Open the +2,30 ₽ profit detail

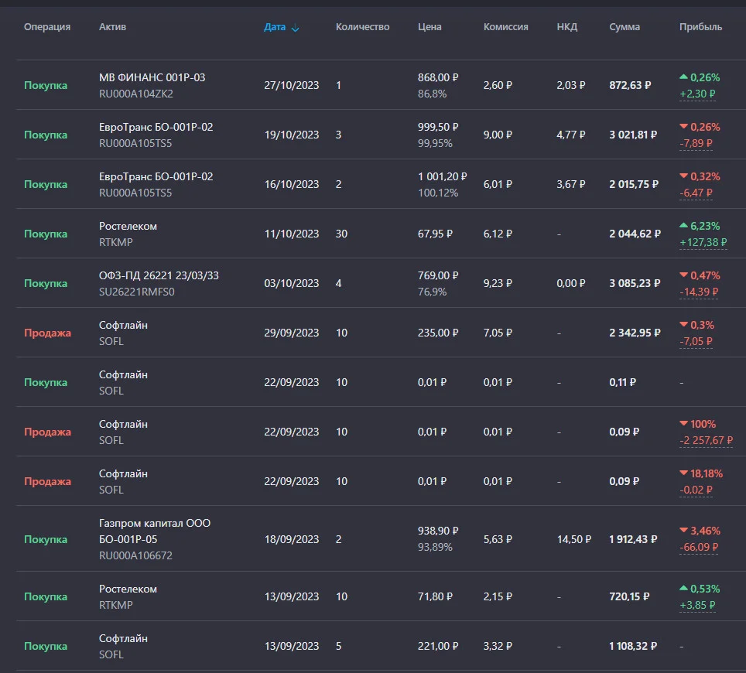click(697, 94)
